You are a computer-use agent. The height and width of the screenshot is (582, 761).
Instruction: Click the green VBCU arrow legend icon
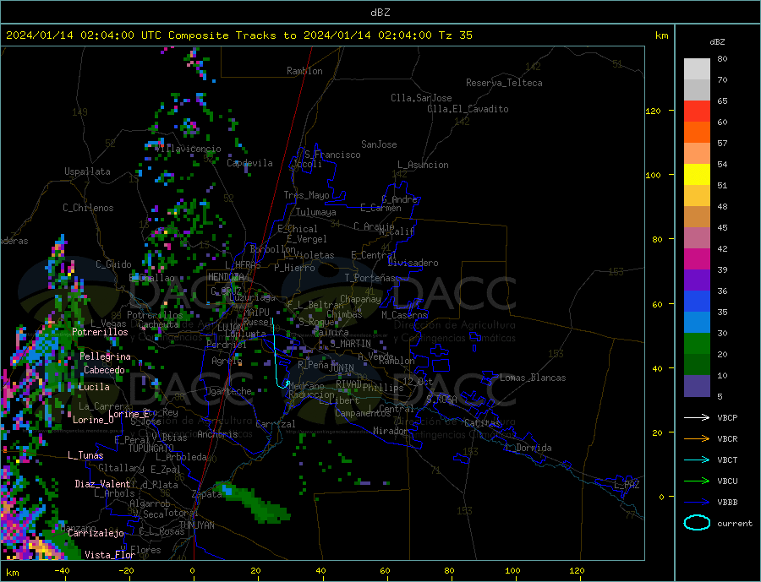(697, 481)
